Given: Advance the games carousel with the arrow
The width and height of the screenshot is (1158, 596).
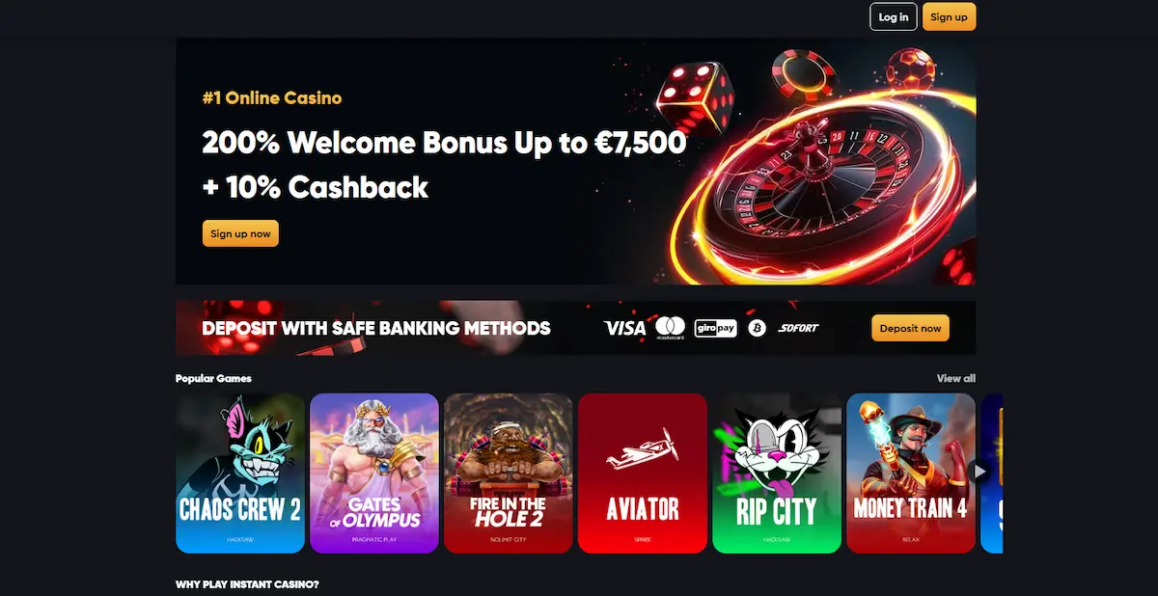Looking at the screenshot, I should pyautogui.click(x=980, y=472).
